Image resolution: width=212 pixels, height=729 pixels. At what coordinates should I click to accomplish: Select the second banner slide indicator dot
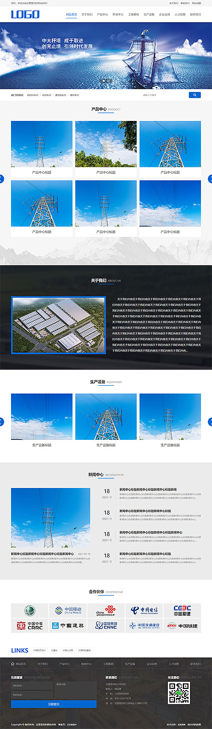108,80
